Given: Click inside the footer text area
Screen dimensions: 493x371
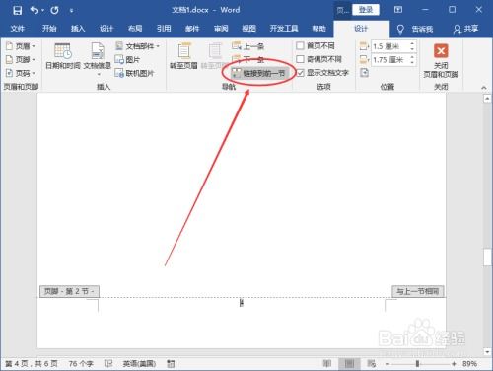Looking at the screenshot, I should coord(242,303).
